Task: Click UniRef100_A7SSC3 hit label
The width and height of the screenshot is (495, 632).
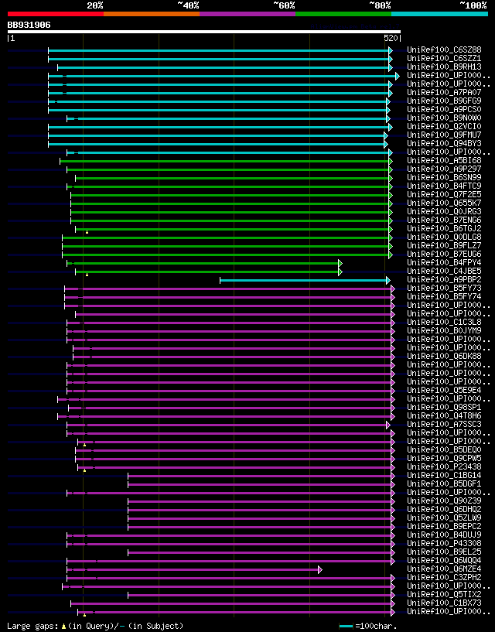Action: coord(444,424)
